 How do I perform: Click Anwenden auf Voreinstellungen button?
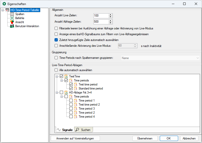pyautogui.click(x=75, y=138)
